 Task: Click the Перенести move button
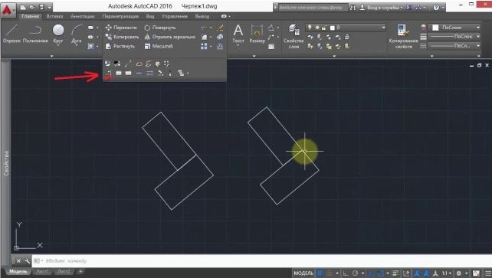pyautogui.click(x=121, y=28)
